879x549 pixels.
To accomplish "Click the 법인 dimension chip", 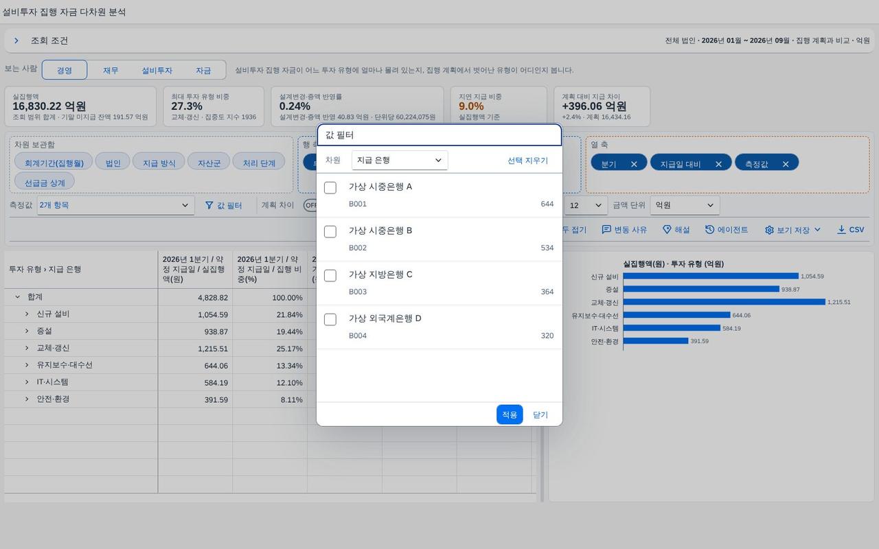I will [x=113, y=163].
